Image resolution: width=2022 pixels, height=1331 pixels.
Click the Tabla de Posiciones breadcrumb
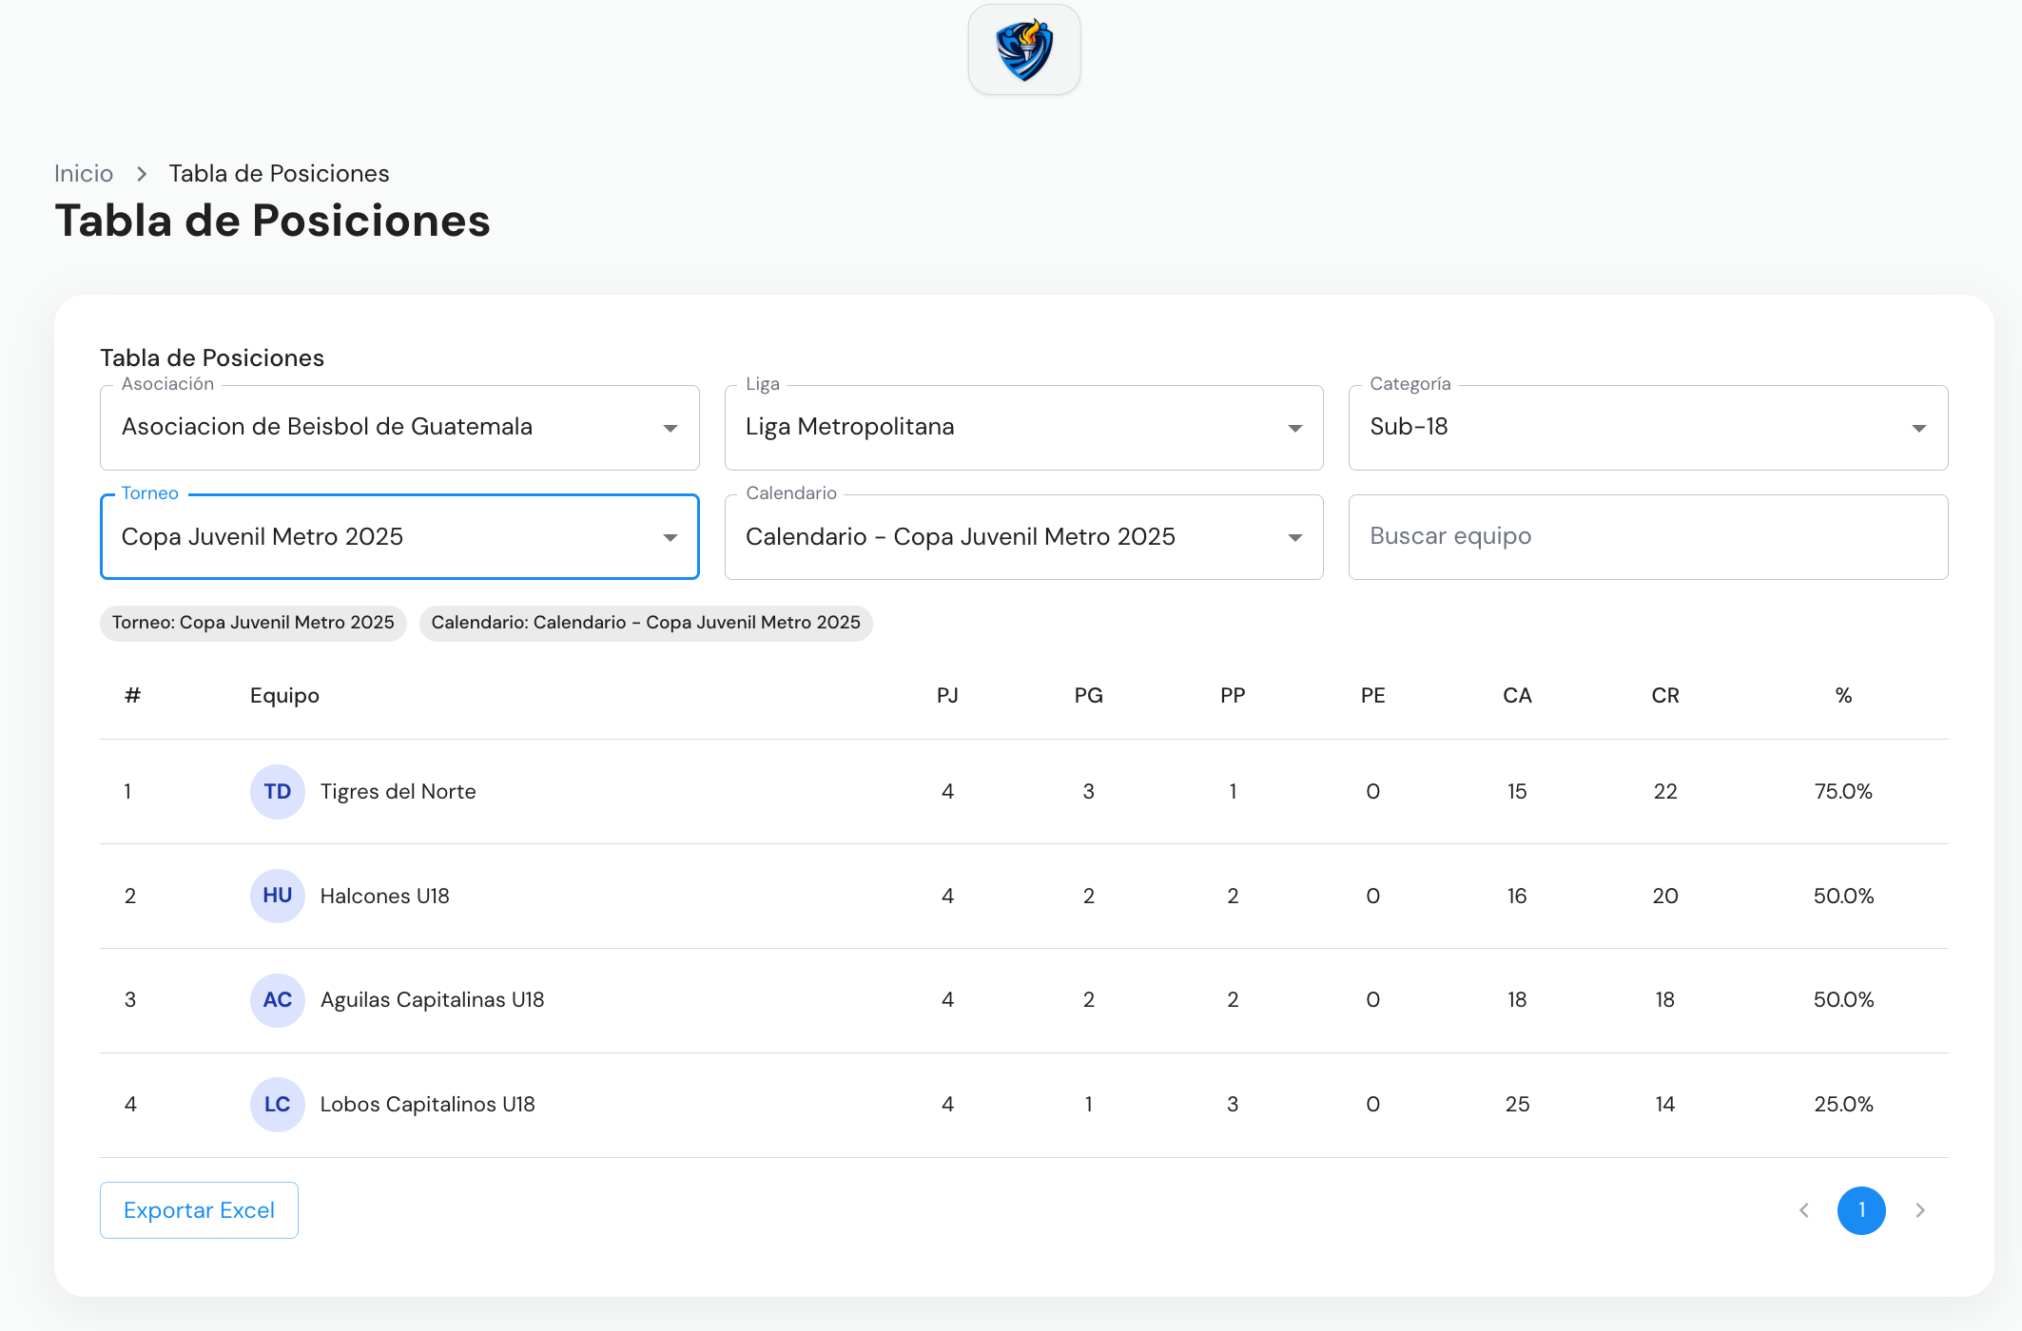(279, 173)
